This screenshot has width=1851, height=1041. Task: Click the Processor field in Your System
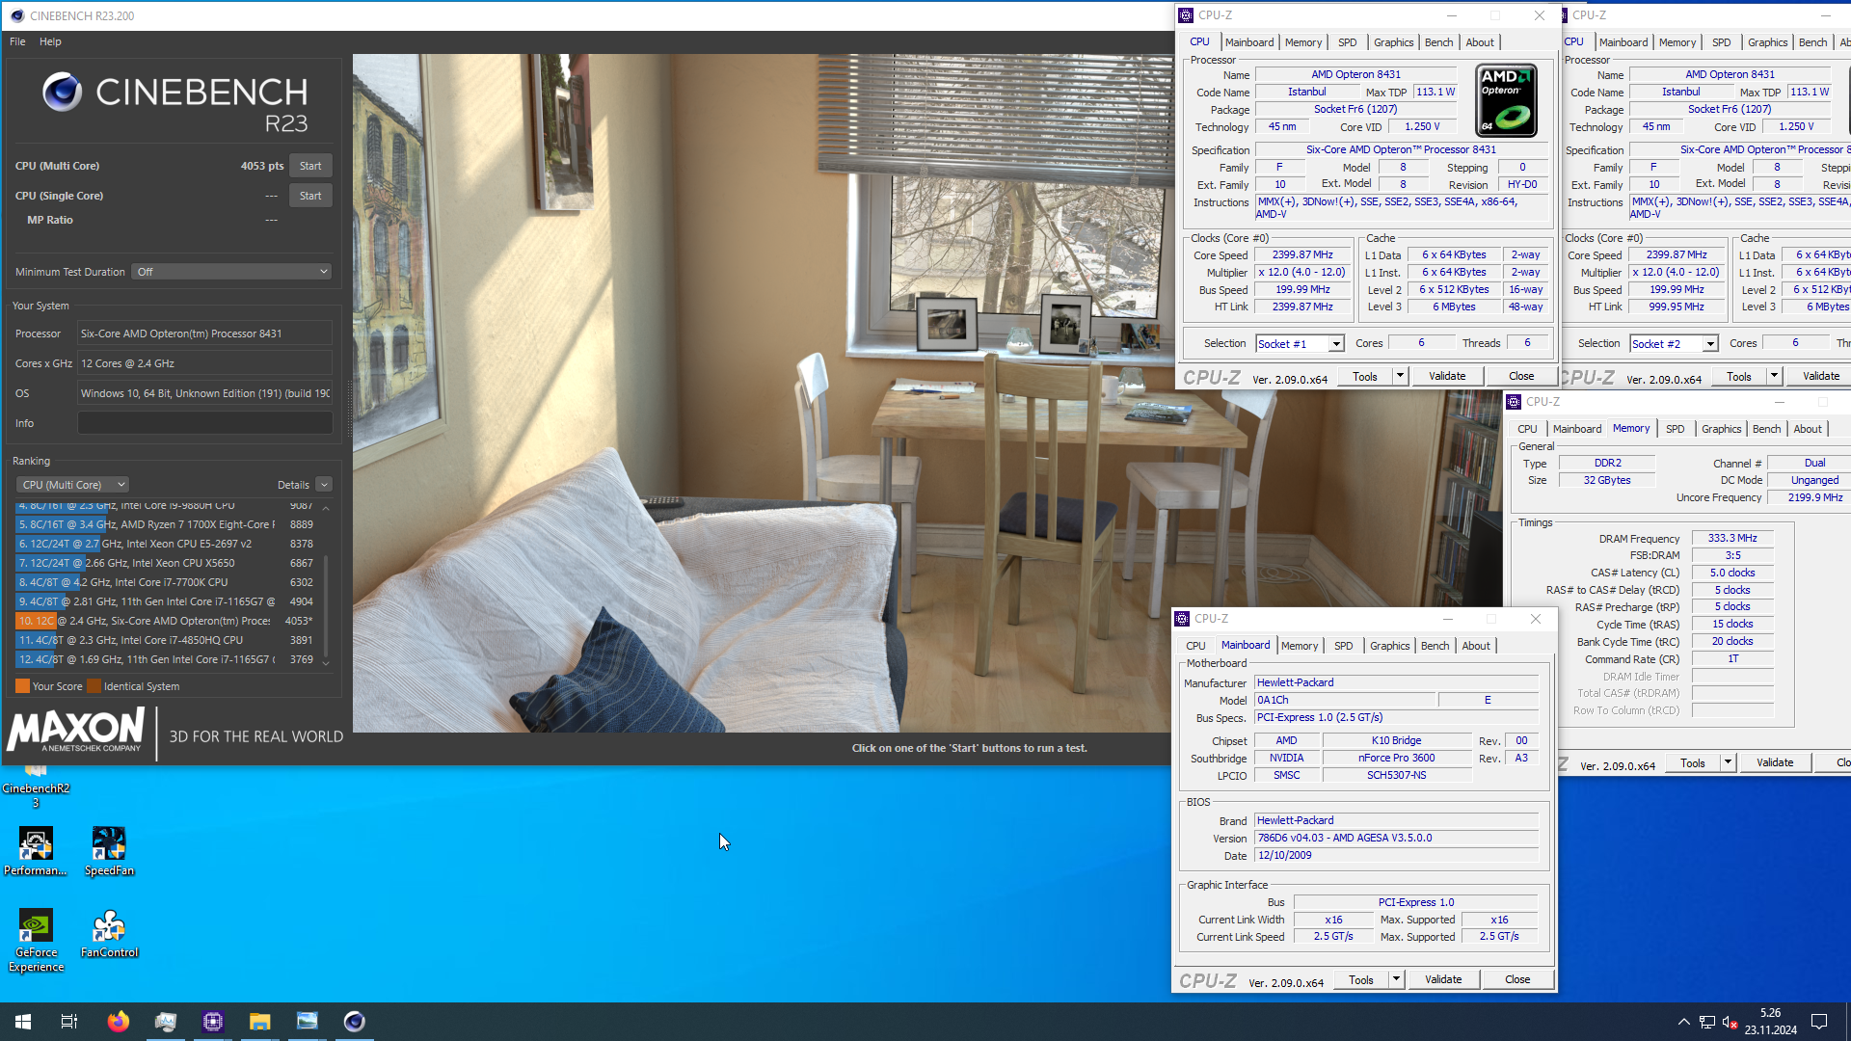click(204, 334)
